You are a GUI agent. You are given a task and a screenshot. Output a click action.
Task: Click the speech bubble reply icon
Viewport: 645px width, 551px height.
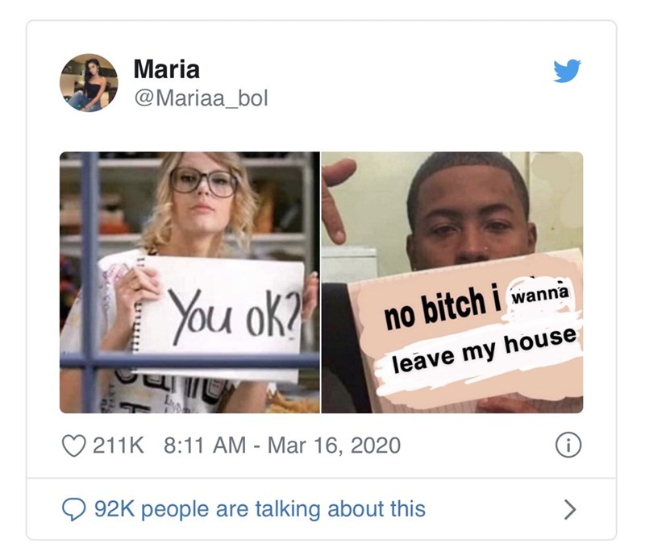click(x=73, y=509)
